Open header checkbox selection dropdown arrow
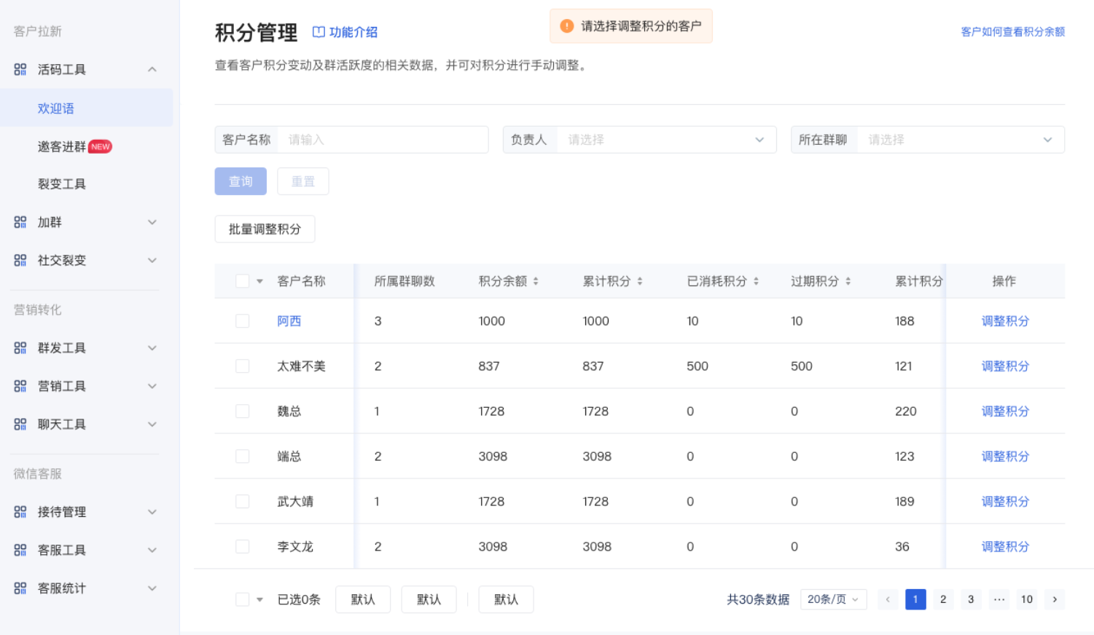 [x=259, y=281]
